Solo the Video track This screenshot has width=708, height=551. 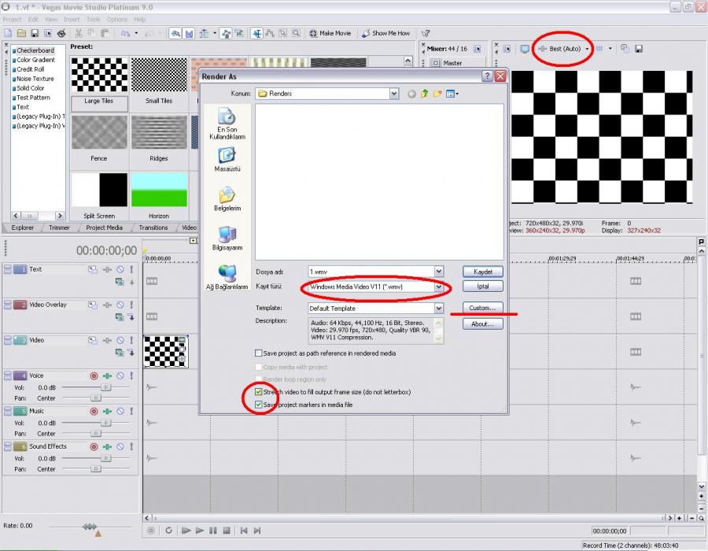(131, 340)
